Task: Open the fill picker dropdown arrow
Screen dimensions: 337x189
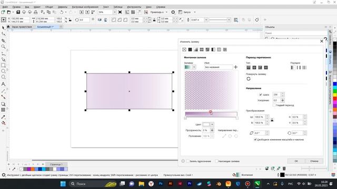Action: click(194, 67)
